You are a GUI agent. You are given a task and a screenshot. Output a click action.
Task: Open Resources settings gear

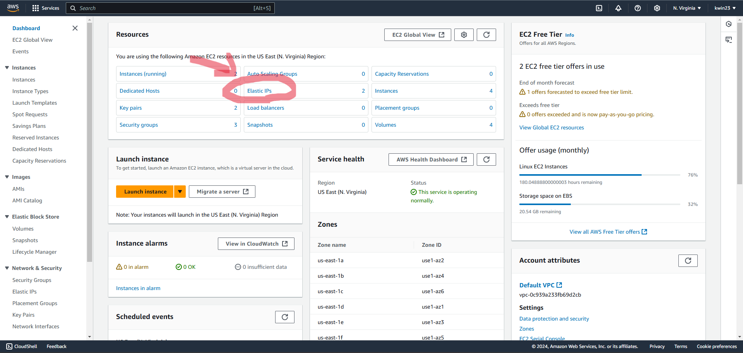[464, 35]
